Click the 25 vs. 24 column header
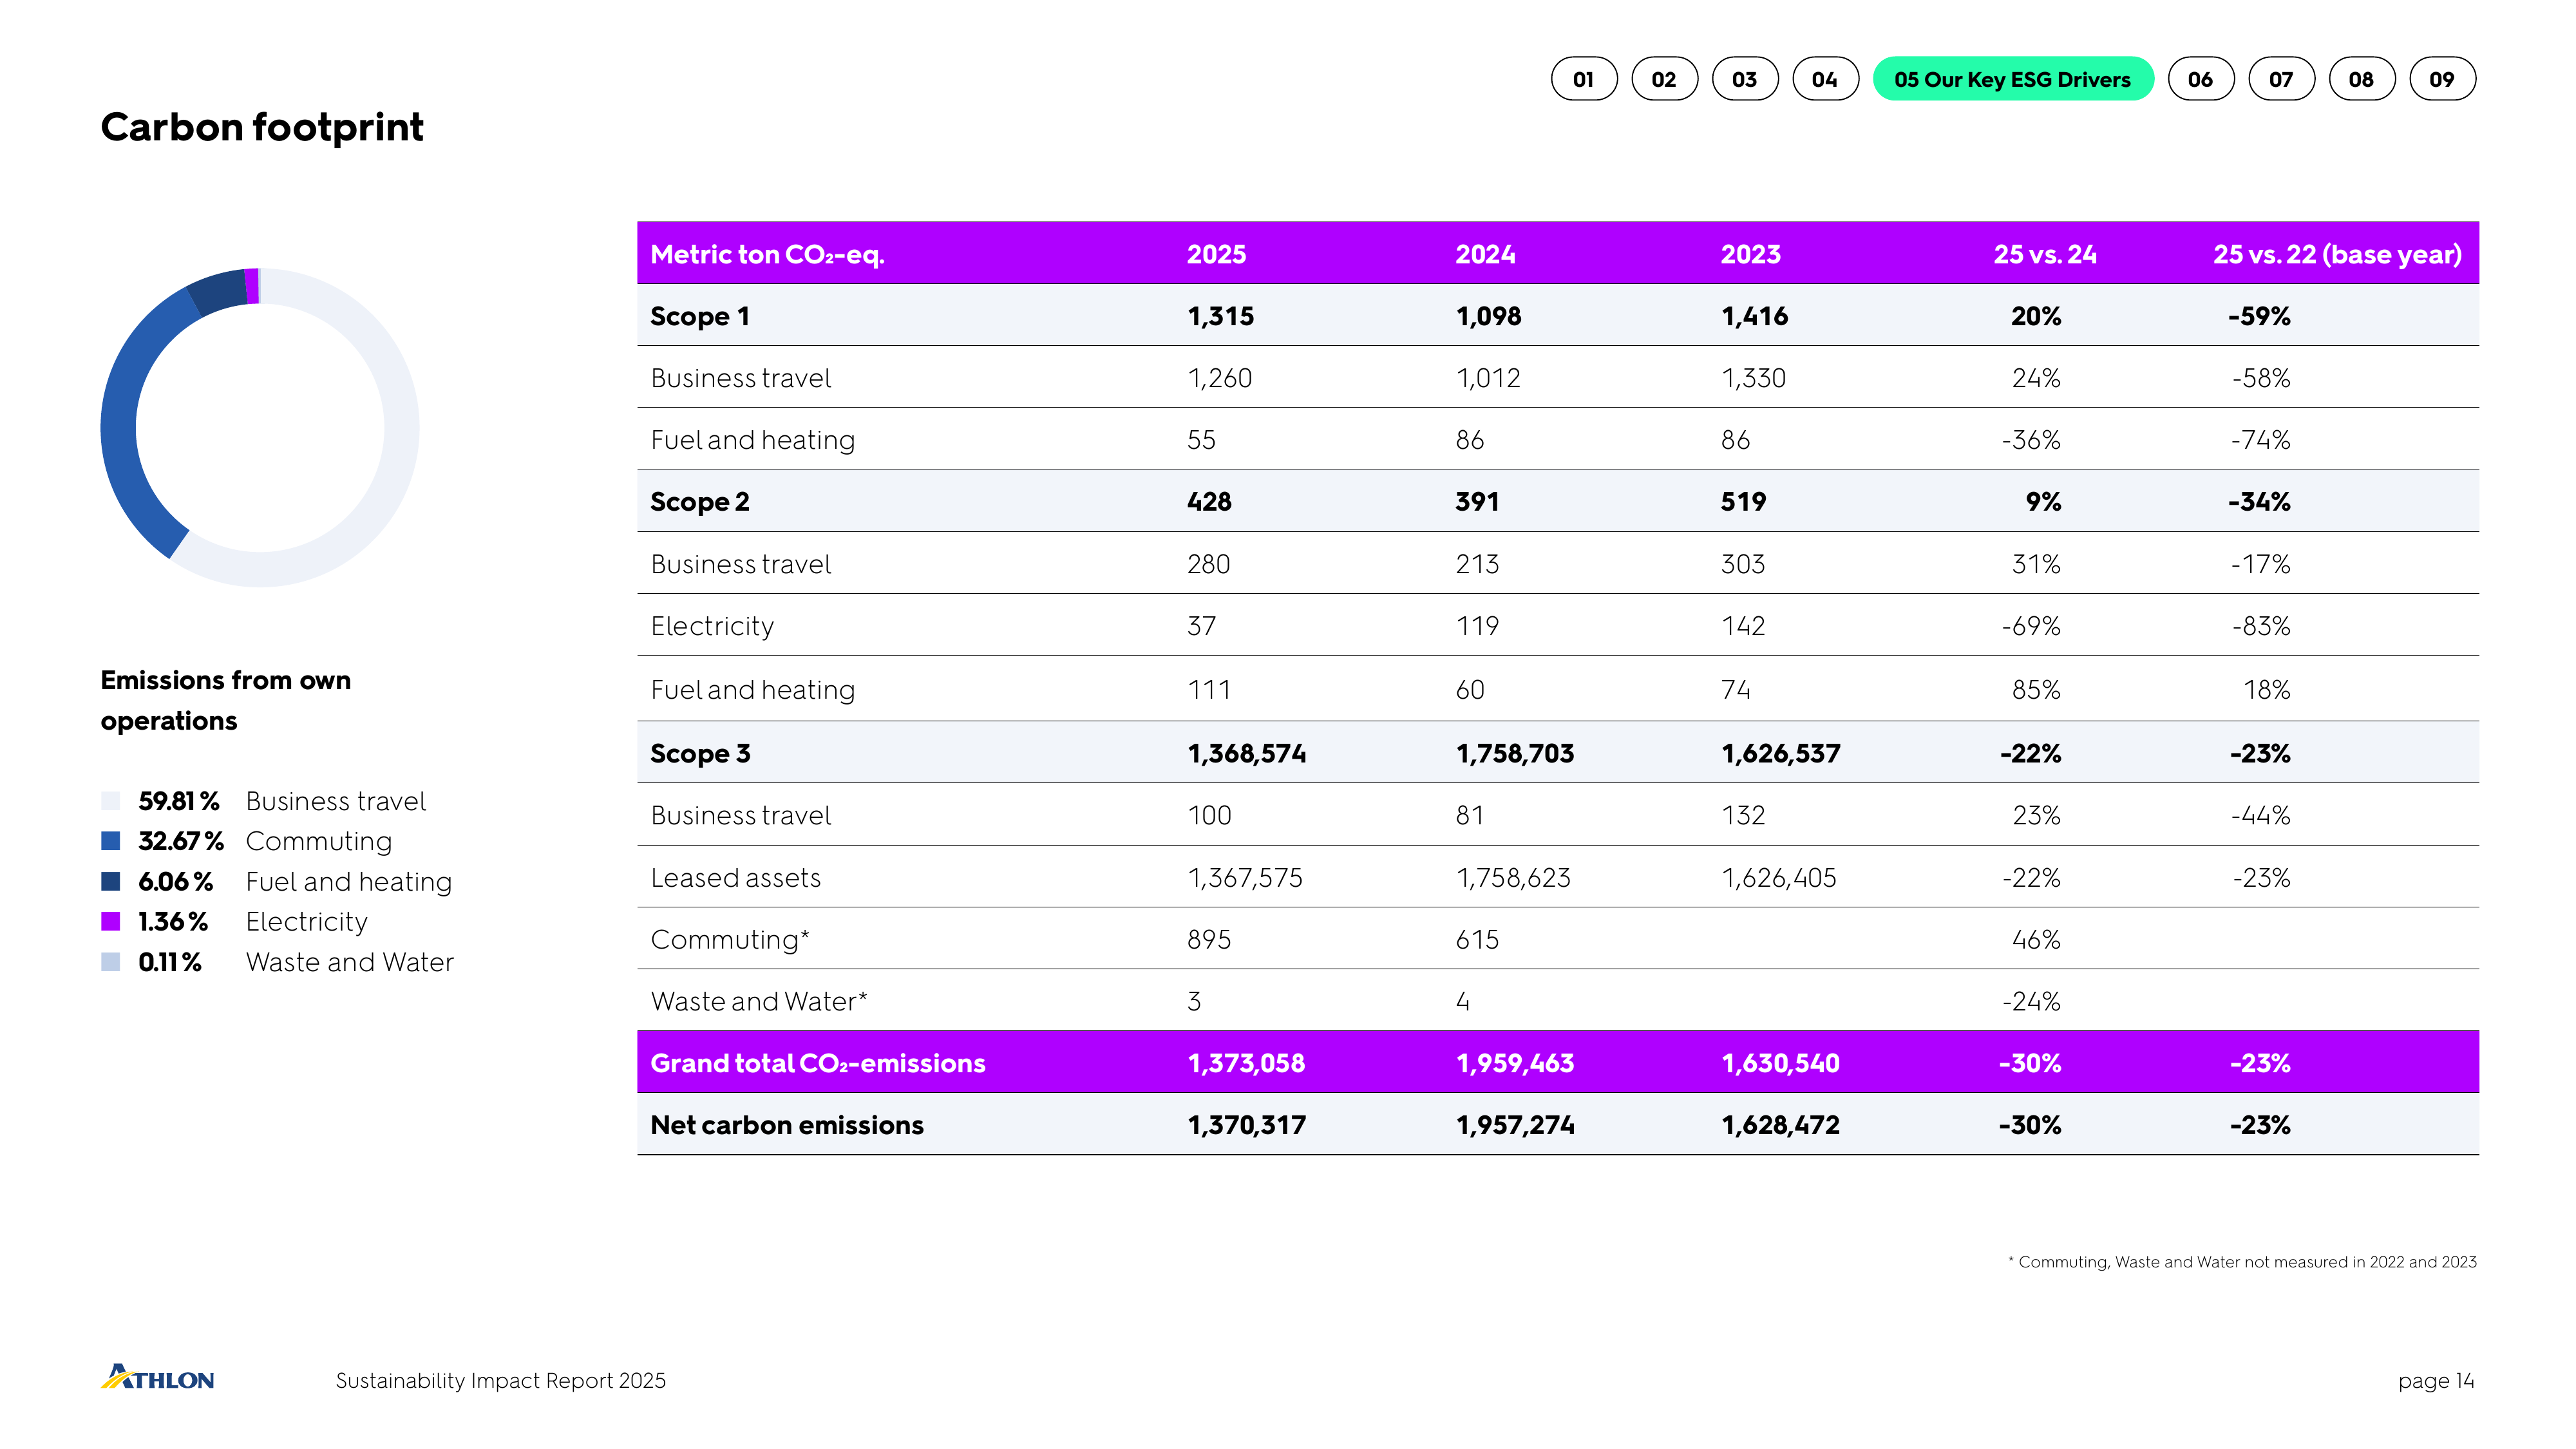 click(2045, 254)
